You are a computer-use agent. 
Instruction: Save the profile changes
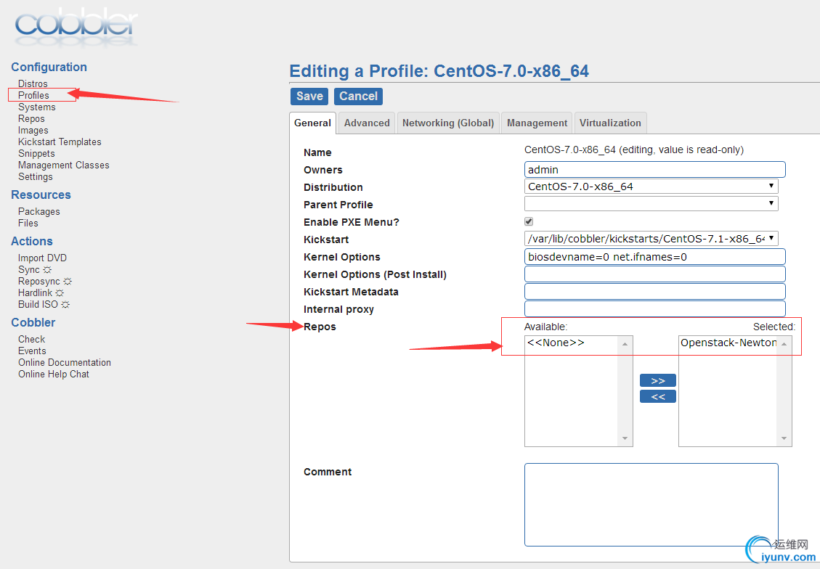click(309, 96)
